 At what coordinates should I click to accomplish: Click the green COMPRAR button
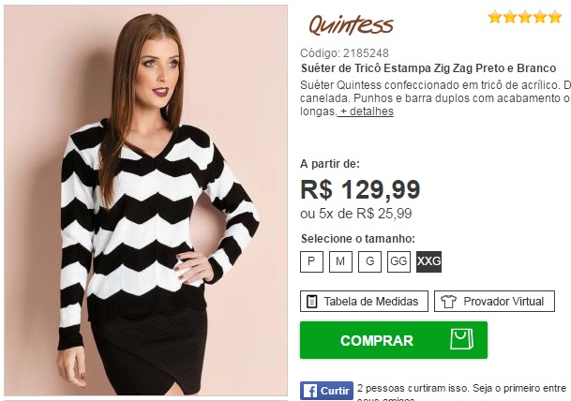pyautogui.click(x=394, y=340)
